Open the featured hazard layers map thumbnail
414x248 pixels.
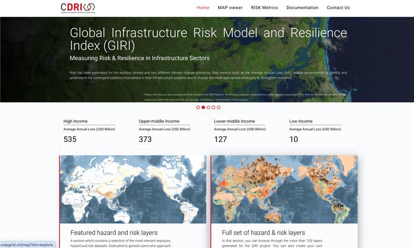pyautogui.click(x=133, y=189)
